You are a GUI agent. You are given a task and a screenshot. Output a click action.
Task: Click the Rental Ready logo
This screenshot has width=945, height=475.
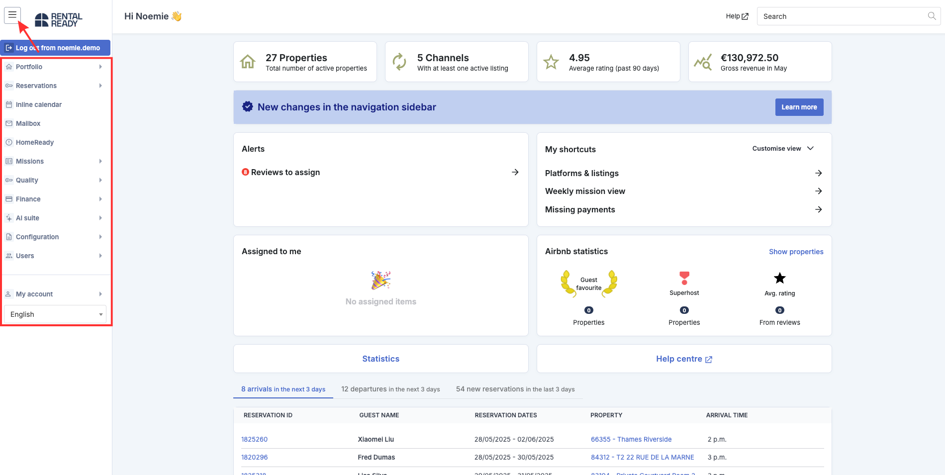[59, 20]
